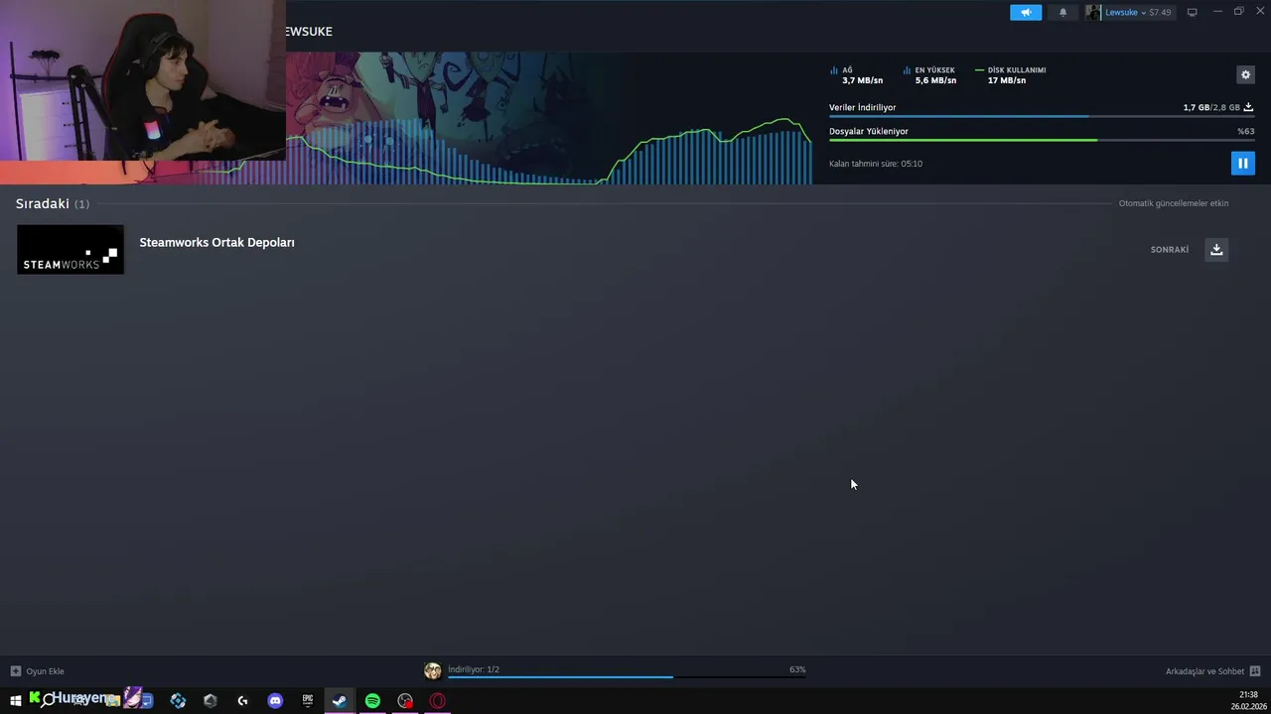Open the Windows Start menu
Image resolution: width=1271 pixels, height=714 pixels.
[x=15, y=701]
